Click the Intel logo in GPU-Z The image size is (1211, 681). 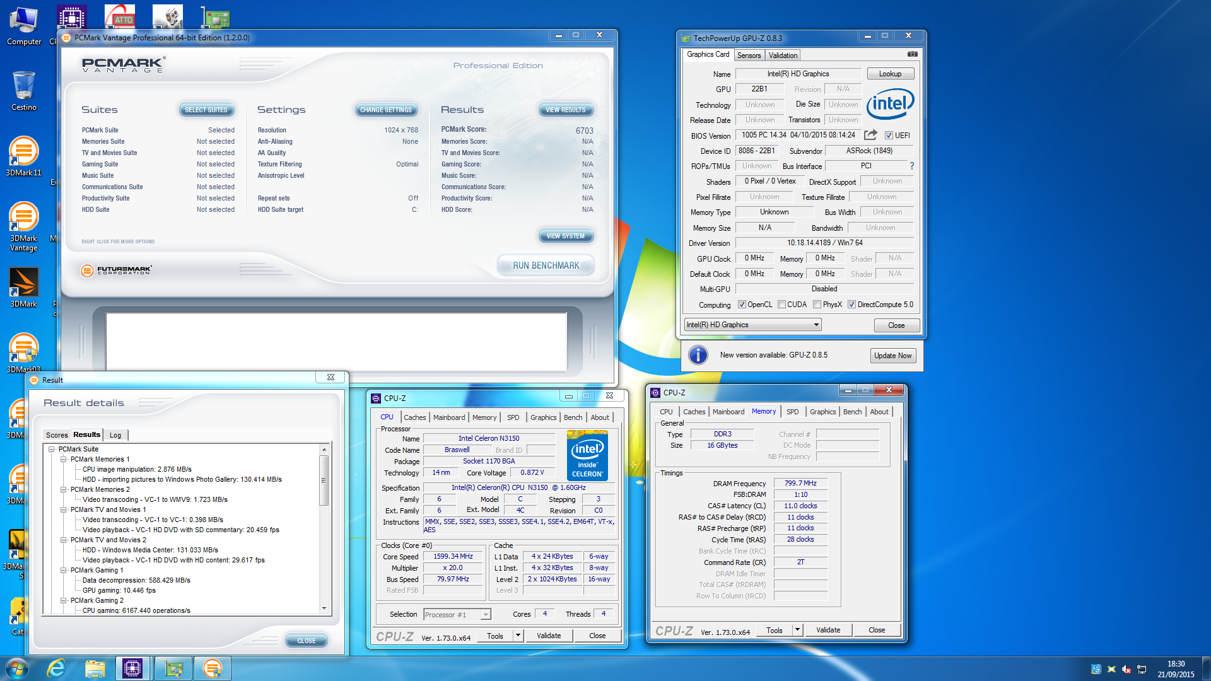coord(890,104)
